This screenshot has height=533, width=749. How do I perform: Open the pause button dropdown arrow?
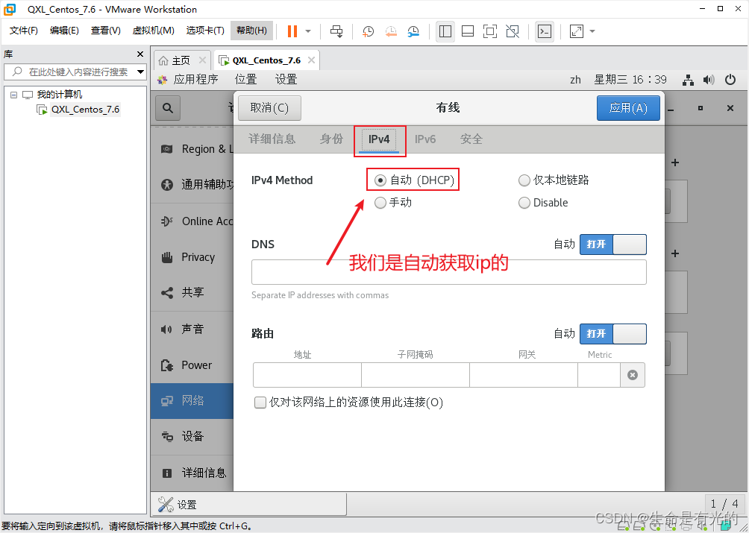pyautogui.click(x=307, y=31)
